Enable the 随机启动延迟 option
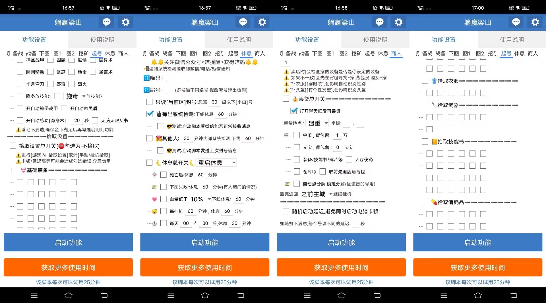The height and width of the screenshot is (303, 546). pos(286,211)
